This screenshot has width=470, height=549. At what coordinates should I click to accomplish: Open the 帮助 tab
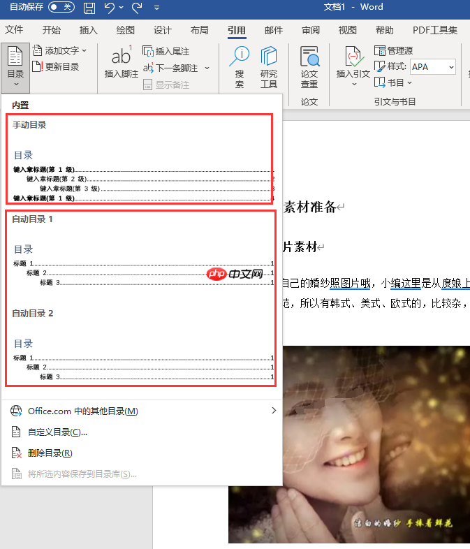[x=385, y=30]
